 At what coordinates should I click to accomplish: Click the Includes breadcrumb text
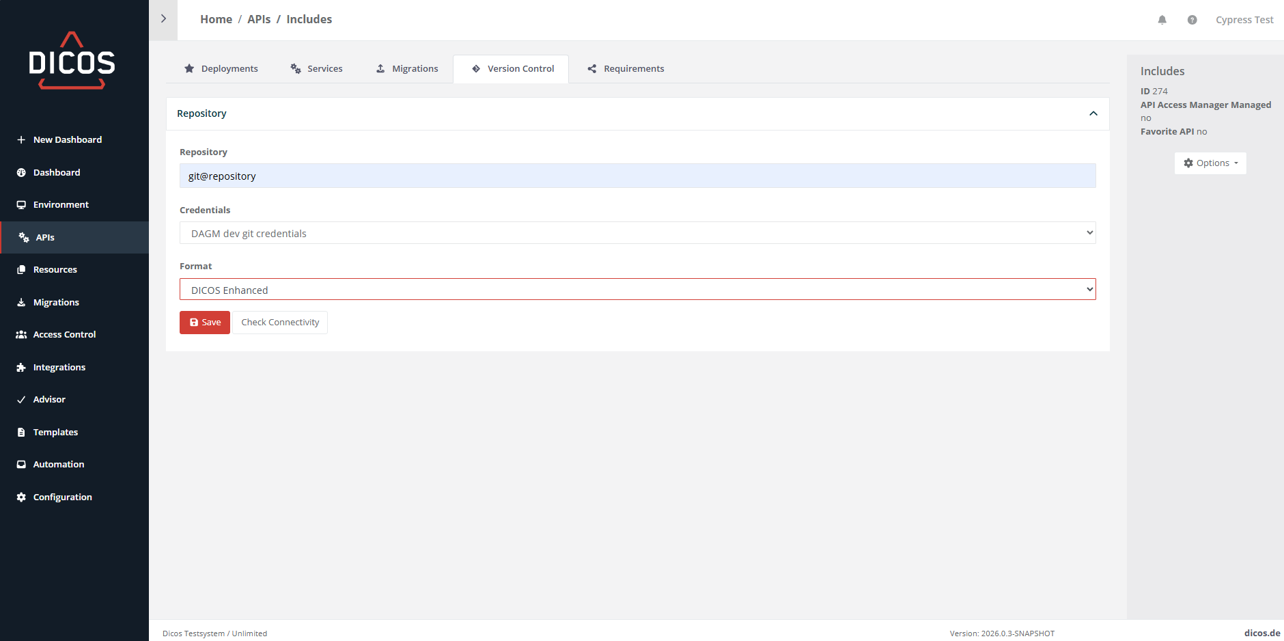[309, 19]
